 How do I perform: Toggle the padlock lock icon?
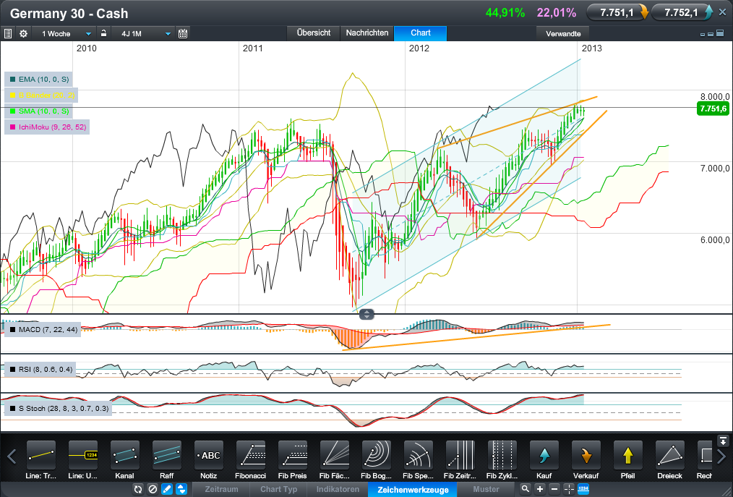(103, 33)
